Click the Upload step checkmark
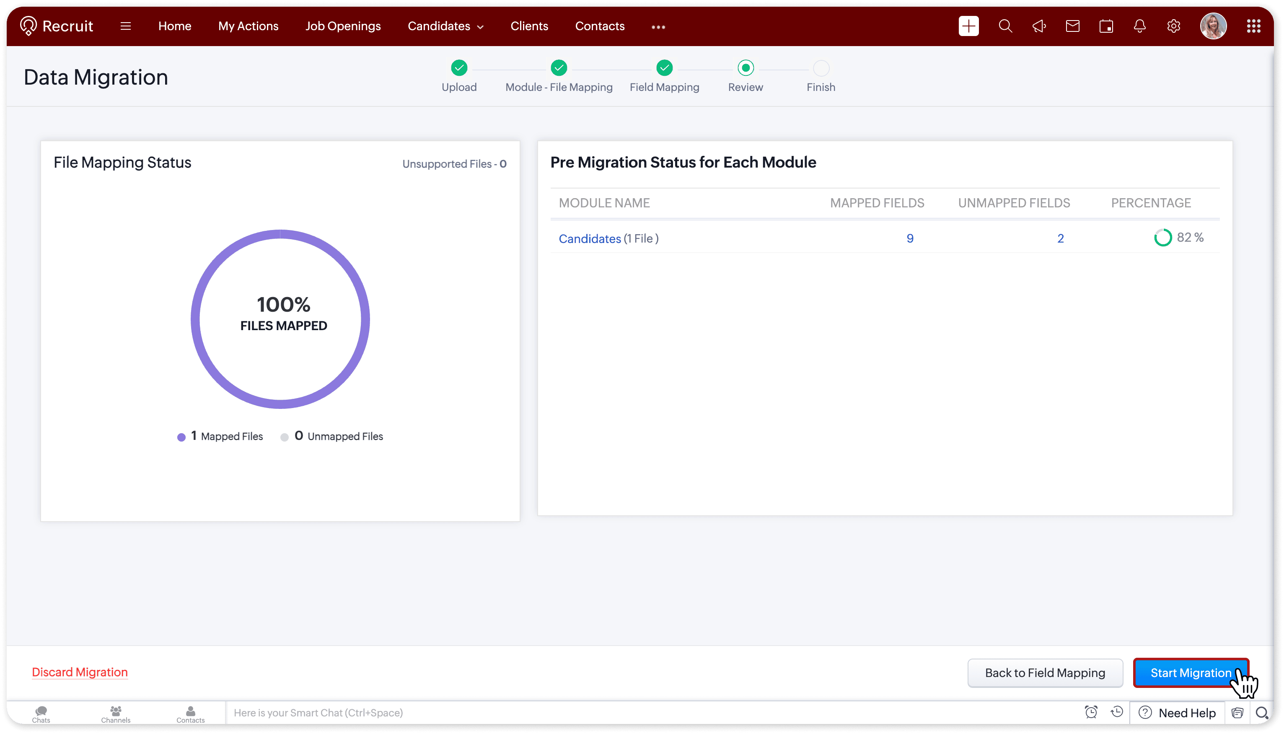Image resolution: width=1284 pixels, height=734 pixels. click(x=459, y=68)
